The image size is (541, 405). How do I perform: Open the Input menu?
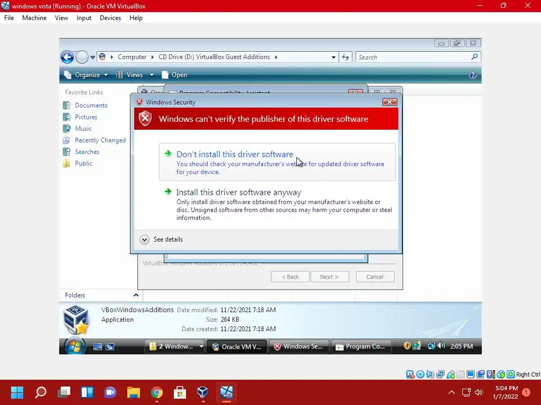[x=84, y=18]
